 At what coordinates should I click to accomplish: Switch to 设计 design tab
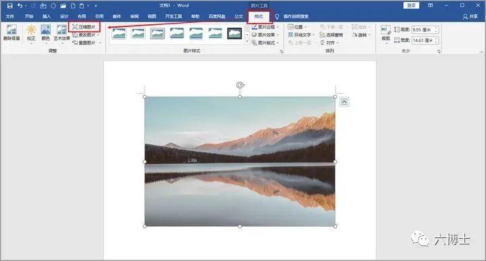[x=64, y=16]
